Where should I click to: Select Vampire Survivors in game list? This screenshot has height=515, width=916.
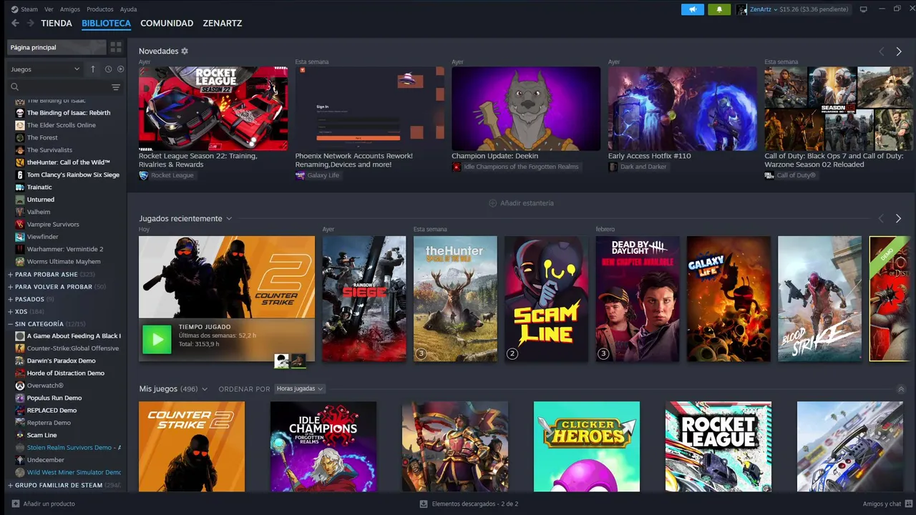tap(53, 225)
